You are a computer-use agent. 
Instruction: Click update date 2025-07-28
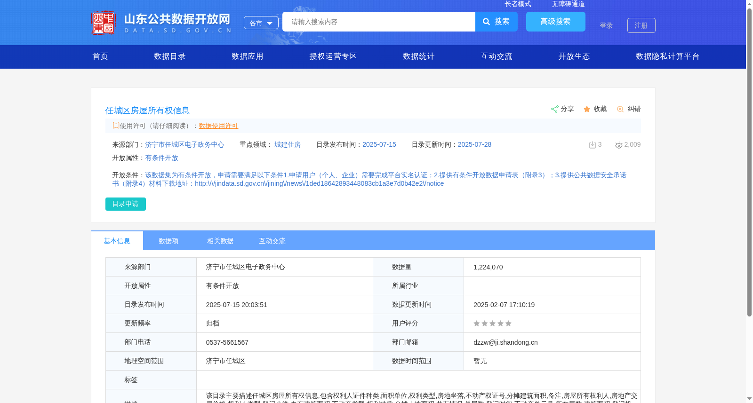pyautogui.click(x=474, y=145)
